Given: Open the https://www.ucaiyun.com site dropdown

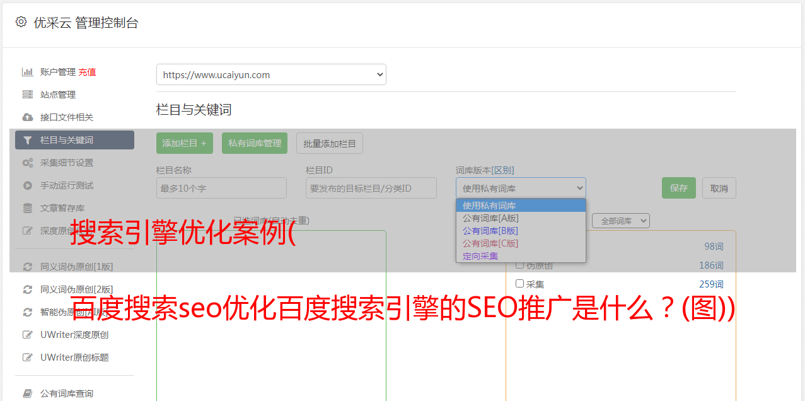Looking at the screenshot, I should point(271,74).
